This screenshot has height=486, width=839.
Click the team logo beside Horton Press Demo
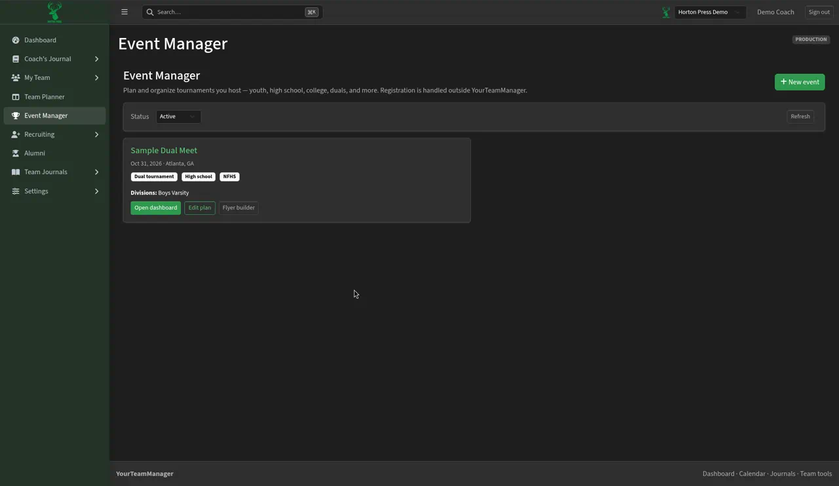click(x=666, y=12)
